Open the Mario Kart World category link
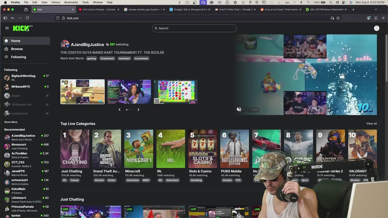388x218 pixels. (x=72, y=58)
